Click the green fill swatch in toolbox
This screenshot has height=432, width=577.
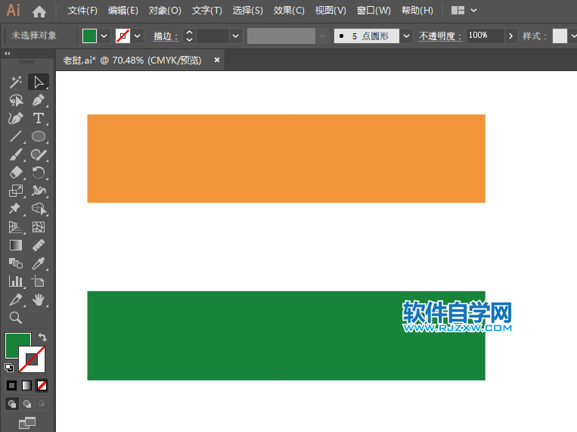16,344
